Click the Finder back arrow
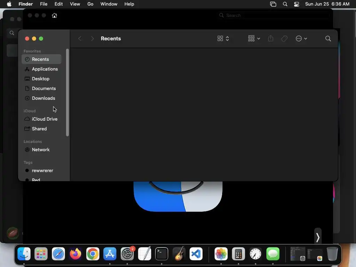Screen dimensions: 356x267 point(80,39)
